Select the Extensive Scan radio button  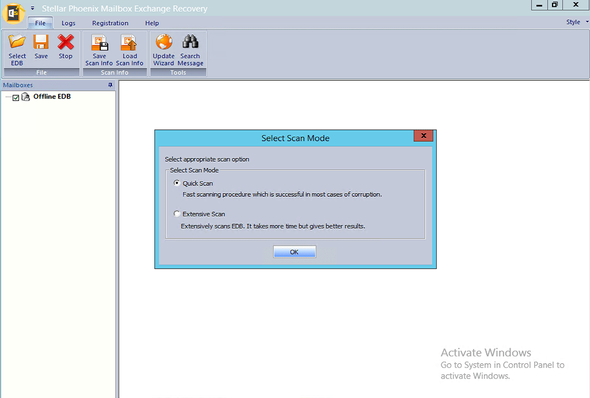[x=177, y=213]
